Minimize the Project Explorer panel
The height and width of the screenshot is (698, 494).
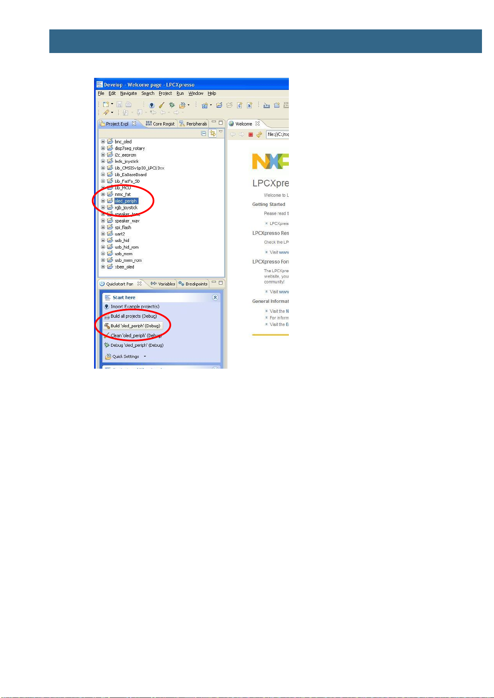pyautogui.click(x=214, y=122)
